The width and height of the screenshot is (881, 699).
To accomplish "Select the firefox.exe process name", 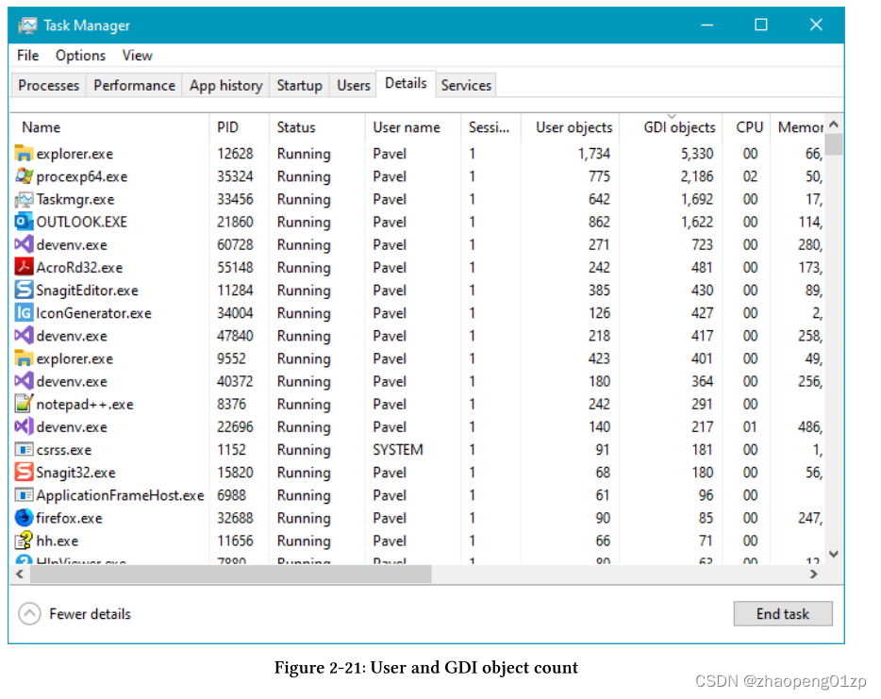I will coord(70,518).
